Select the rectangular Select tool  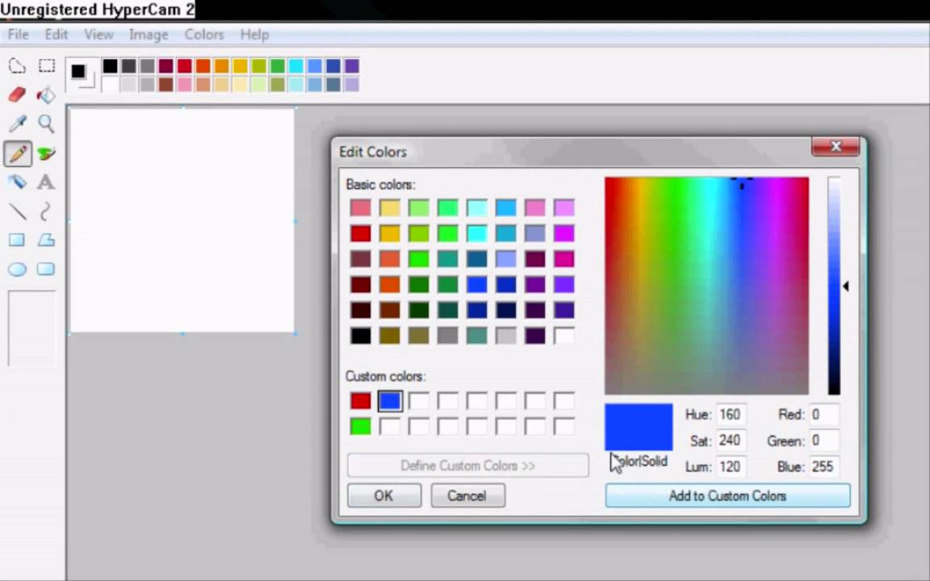[x=46, y=66]
